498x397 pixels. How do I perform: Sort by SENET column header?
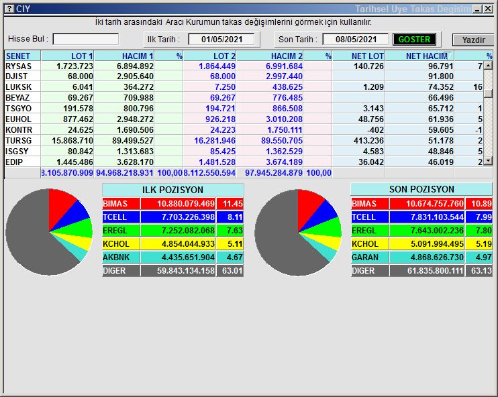tap(23, 56)
